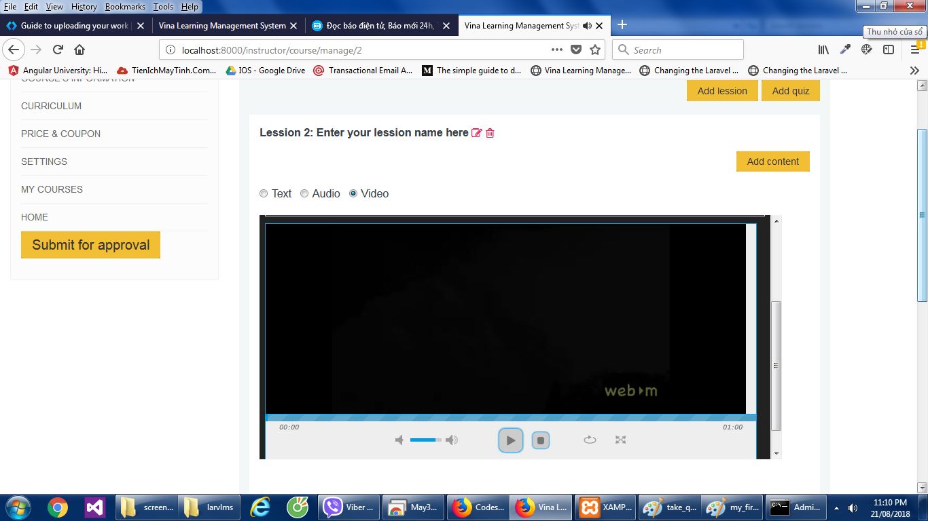Set the video to maximum volume
This screenshot has width=928, height=521.
452,440
